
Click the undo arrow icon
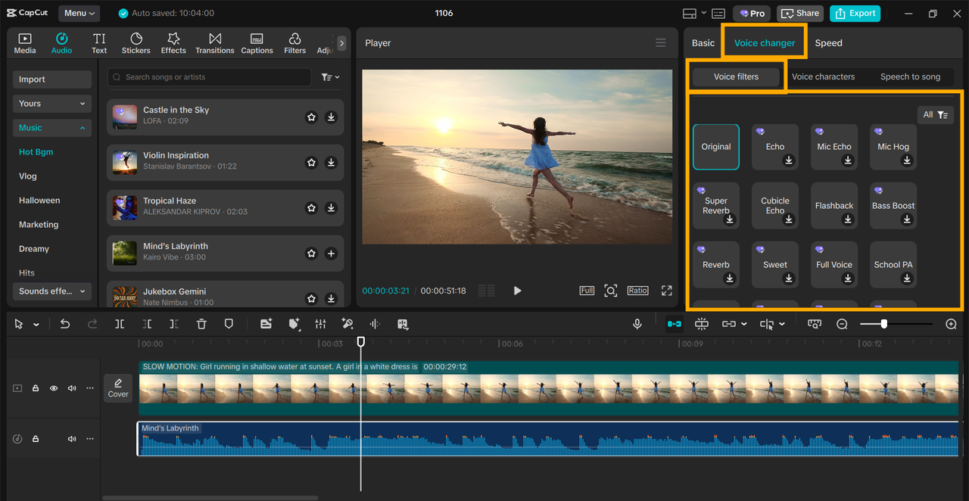pos(65,324)
